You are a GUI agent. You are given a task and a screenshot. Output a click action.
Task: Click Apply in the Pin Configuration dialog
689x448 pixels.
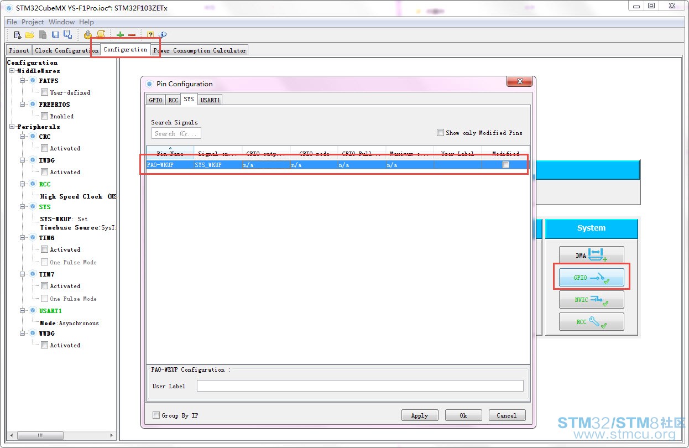click(420, 415)
